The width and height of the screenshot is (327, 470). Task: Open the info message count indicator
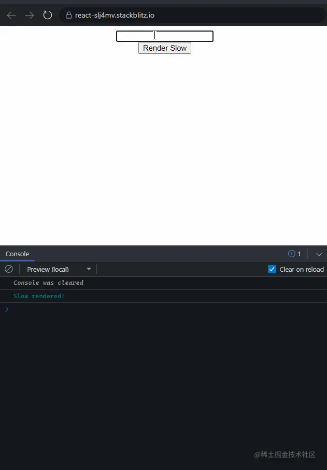point(294,254)
